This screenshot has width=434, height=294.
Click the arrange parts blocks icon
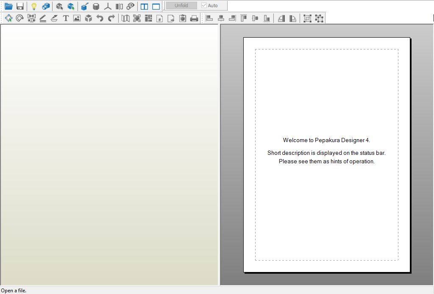148,18
